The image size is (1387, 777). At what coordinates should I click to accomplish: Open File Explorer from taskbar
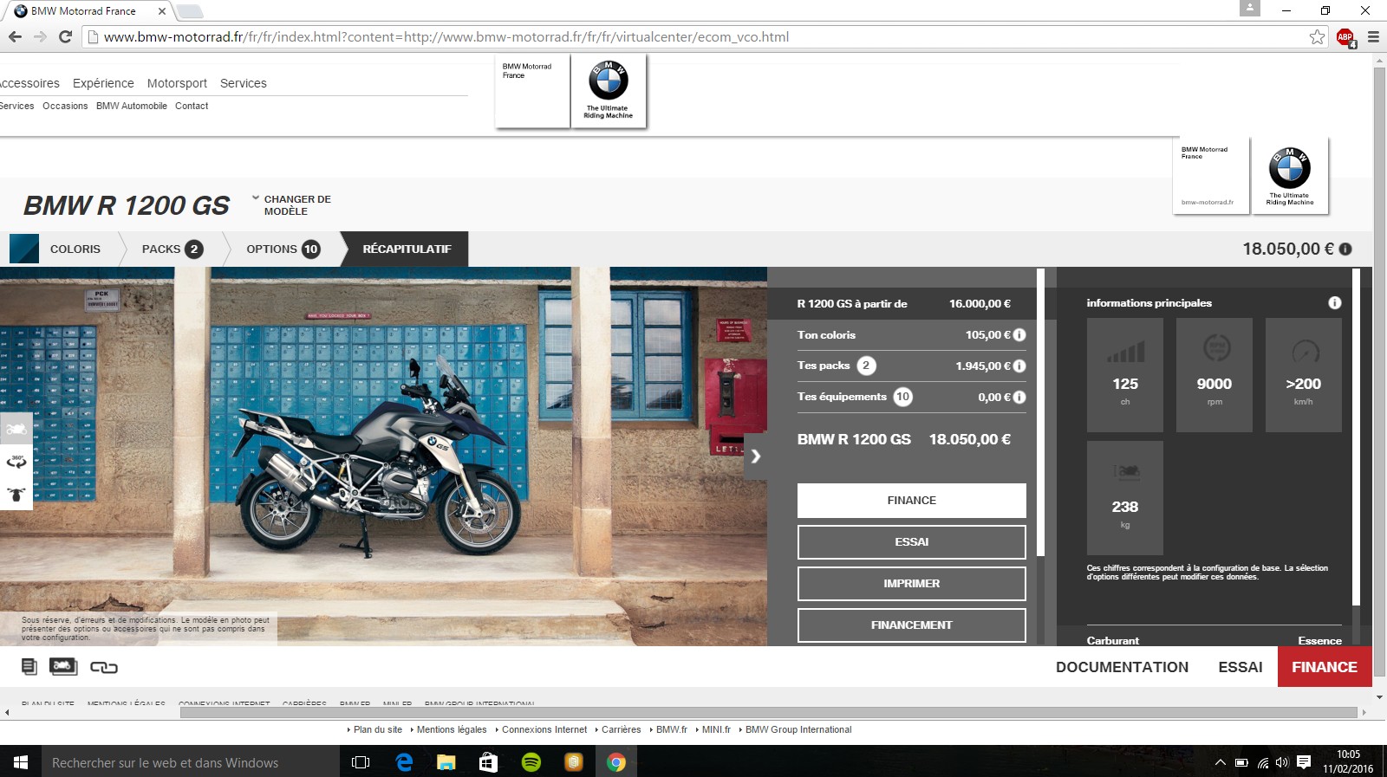tap(446, 762)
